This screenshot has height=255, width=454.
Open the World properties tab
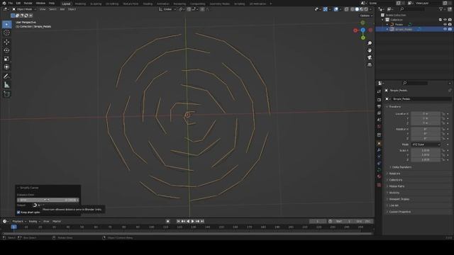pos(379,127)
